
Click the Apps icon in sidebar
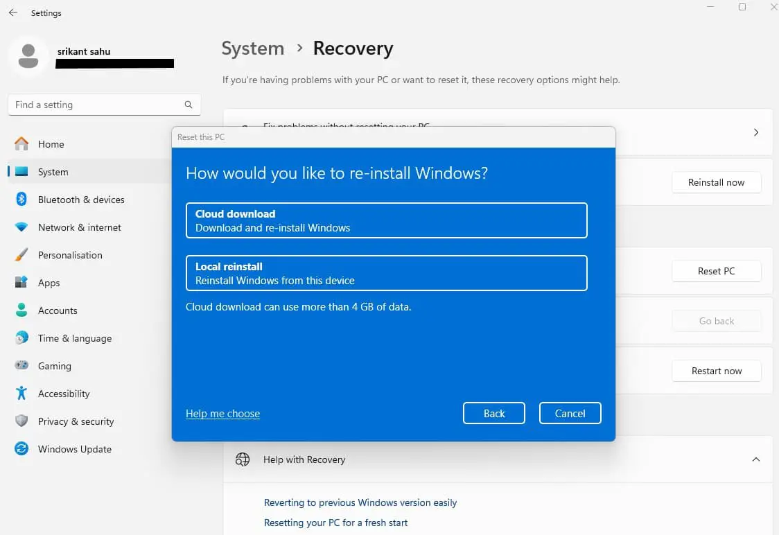tap(21, 282)
